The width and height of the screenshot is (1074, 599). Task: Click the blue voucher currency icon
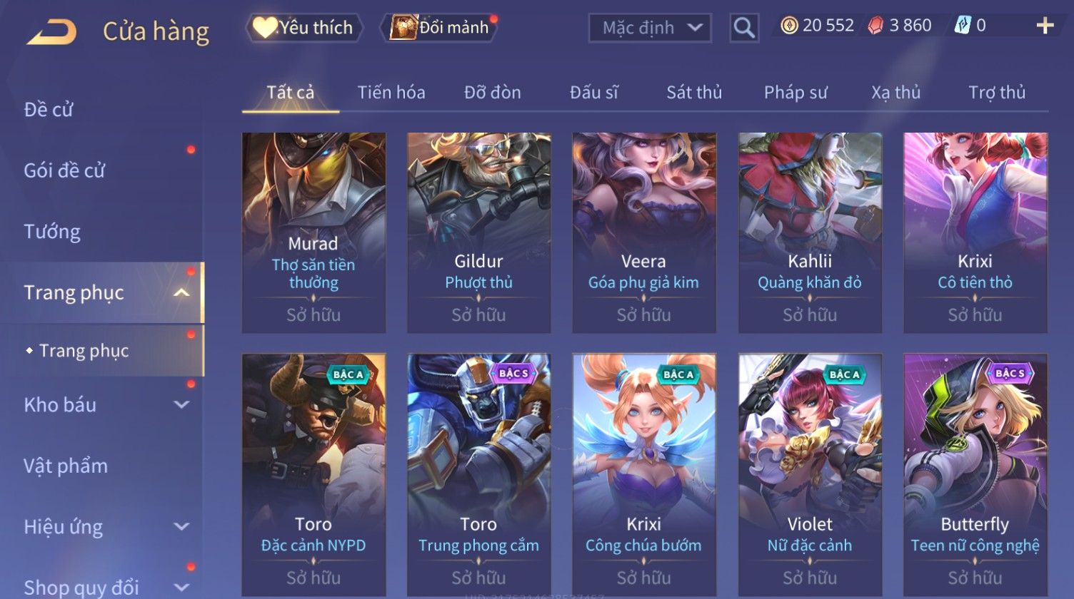[x=963, y=26]
